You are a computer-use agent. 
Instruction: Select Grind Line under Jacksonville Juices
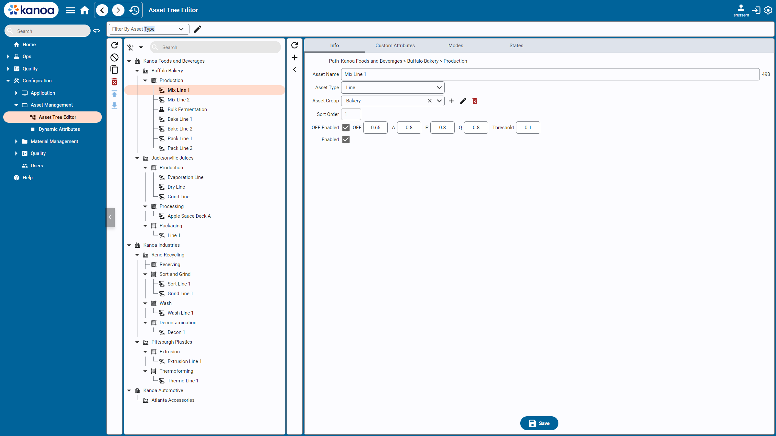pos(178,196)
